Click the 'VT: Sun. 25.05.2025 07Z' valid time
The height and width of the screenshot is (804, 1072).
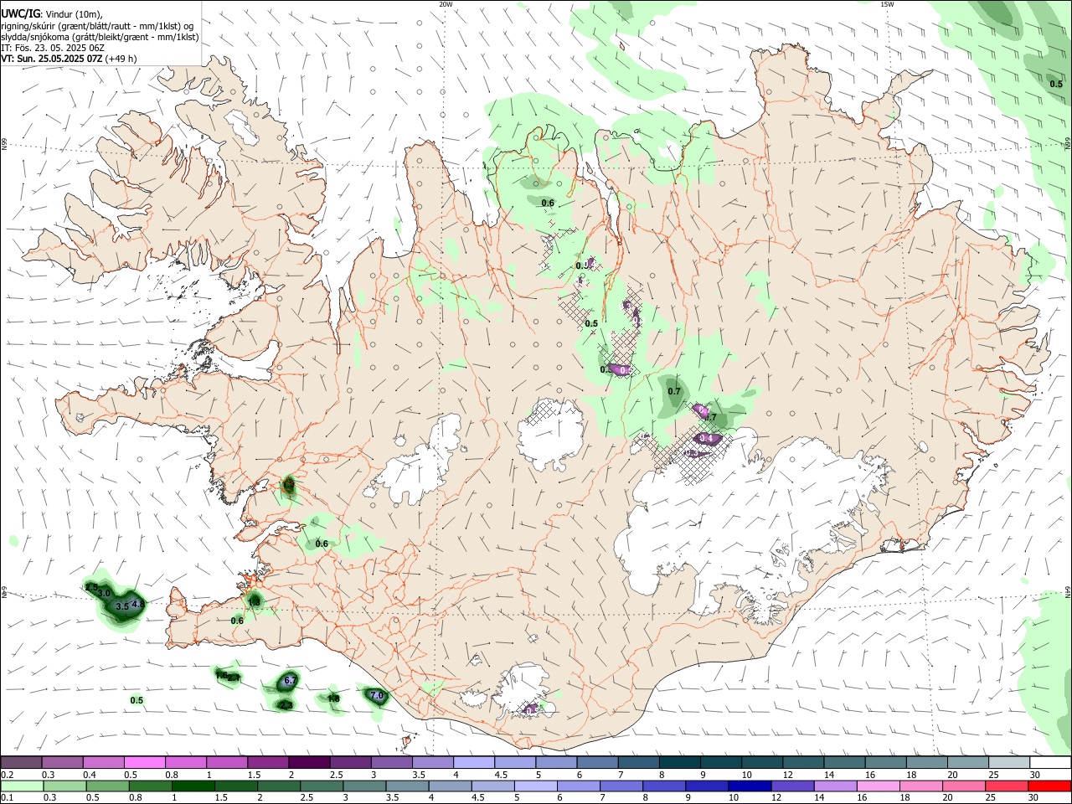[x=52, y=59]
